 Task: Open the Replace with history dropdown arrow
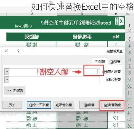pos(7,80)
